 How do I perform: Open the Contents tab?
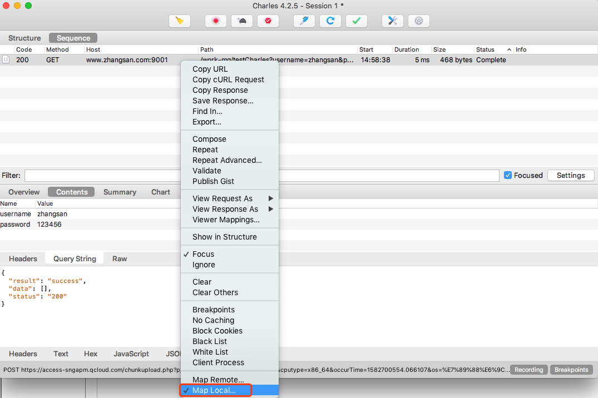tap(72, 192)
